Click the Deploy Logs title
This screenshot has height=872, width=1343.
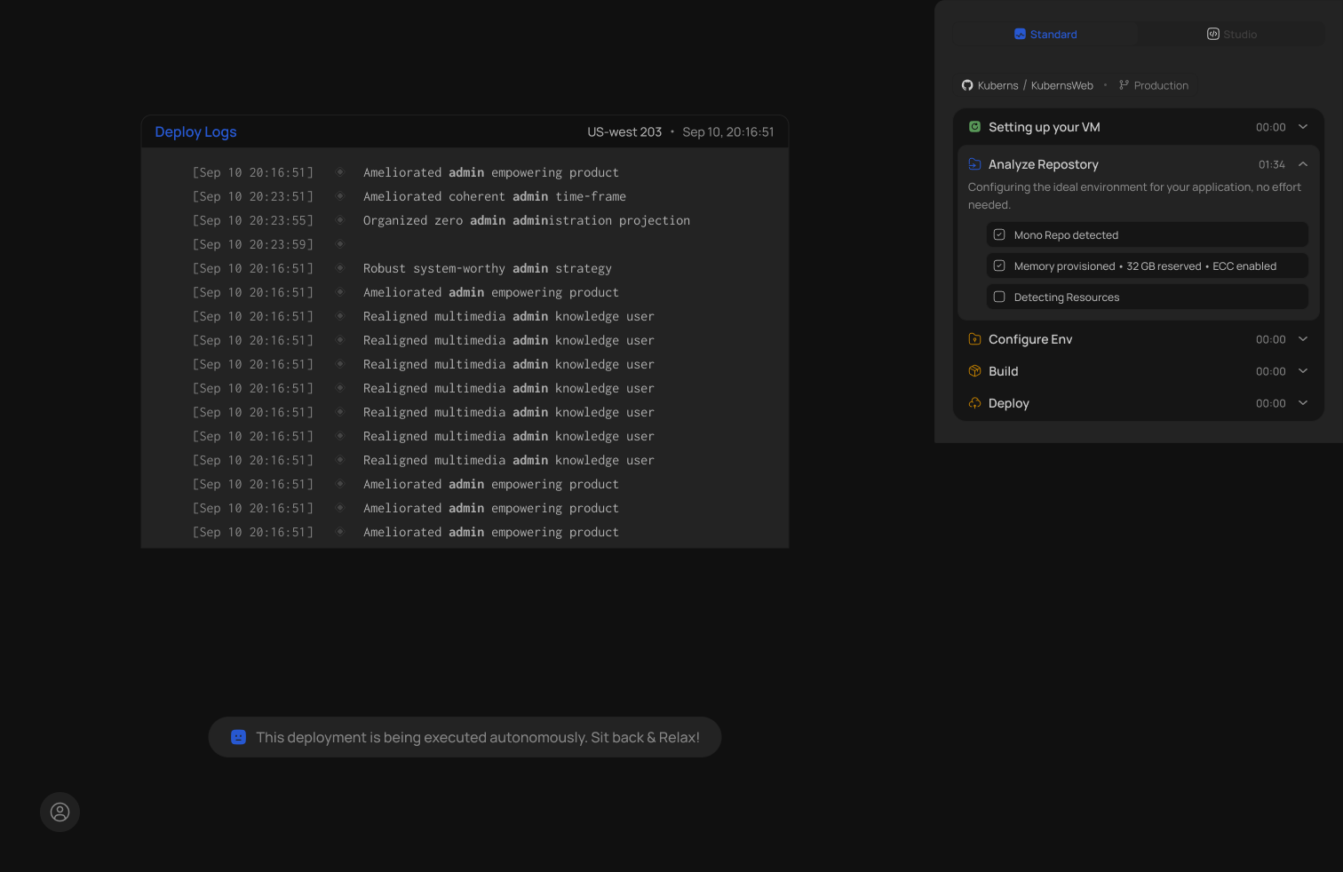[195, 131]
